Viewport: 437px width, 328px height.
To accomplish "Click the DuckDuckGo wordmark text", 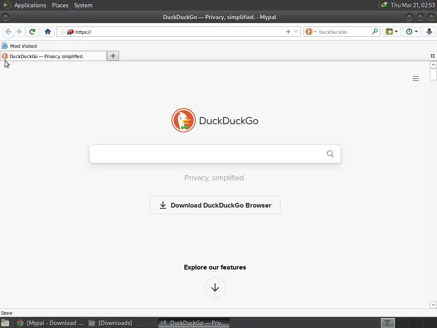I will click(229, 121).
